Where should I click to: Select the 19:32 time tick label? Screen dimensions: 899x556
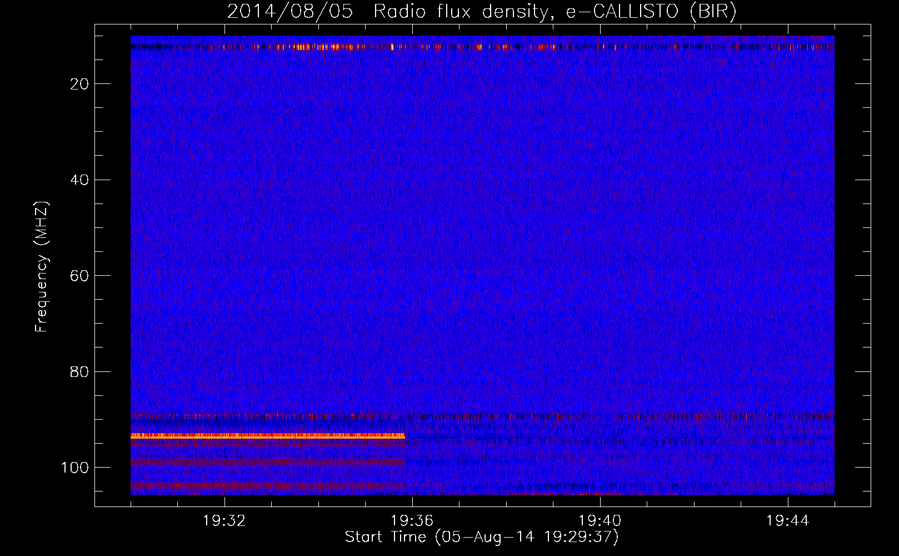point(224,521)
